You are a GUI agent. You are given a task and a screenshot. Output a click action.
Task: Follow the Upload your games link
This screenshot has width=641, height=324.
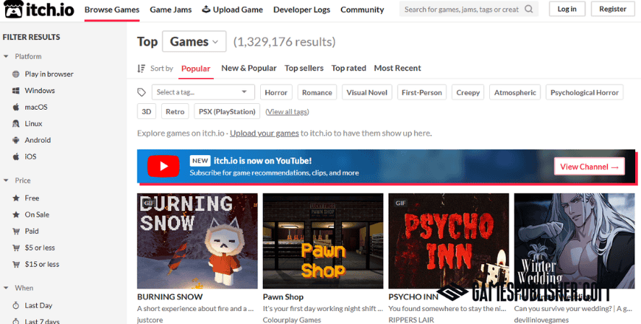tap(264, 133)
